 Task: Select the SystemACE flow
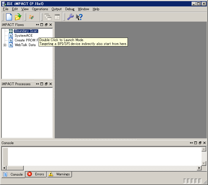click(x=24, y=36)
